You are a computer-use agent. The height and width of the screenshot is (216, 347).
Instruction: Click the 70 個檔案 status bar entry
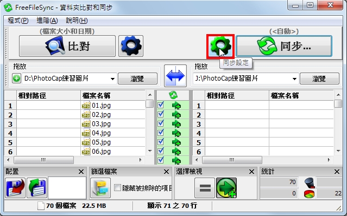pyautogui.click(x=61, y=206)
